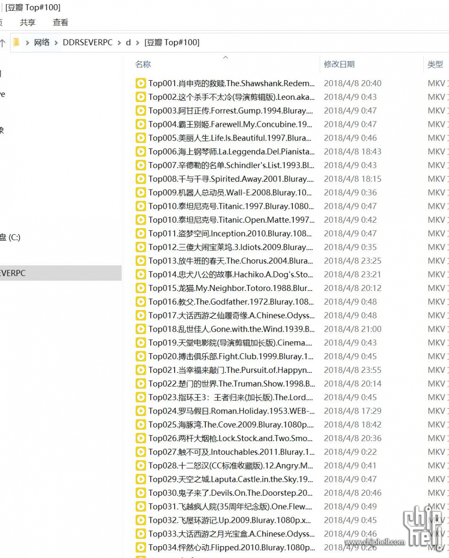Screen dimensions: 449x558
Task: Click the video icon of Top012 3 Idiots
Action: coord(140,247)
